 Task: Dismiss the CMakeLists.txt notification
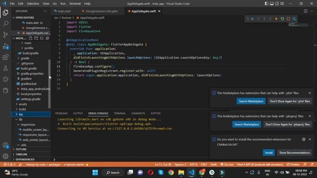pyautogui.click(x=310, y=139)
